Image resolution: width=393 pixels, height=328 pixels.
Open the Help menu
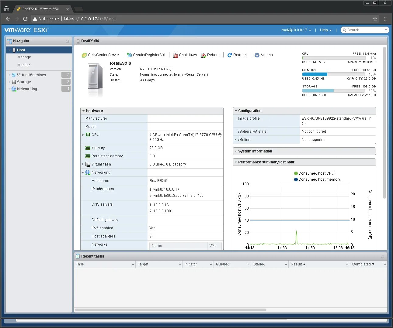click(326, 30)
